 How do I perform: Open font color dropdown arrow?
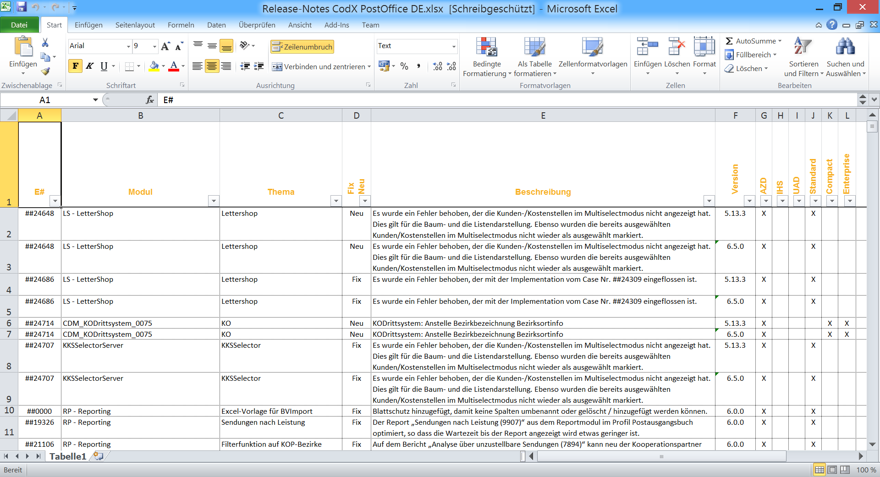coord(183,66)
